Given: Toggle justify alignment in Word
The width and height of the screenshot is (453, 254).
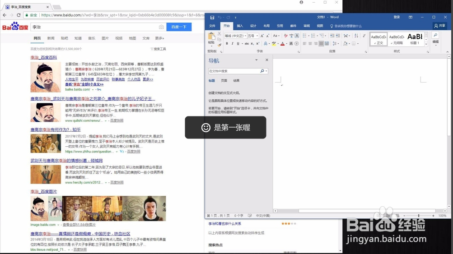Looking at the screenshot, I should pos(321,44).
